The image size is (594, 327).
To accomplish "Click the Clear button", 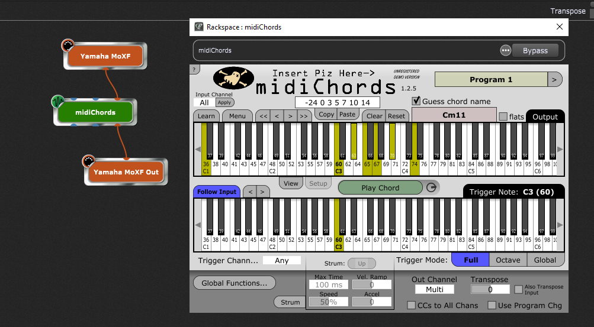I will point(374,116).
